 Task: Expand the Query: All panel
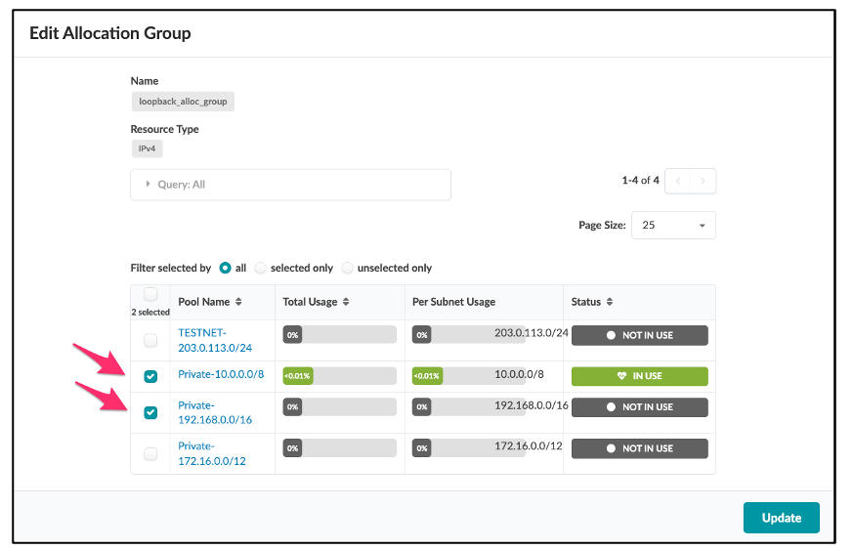149,185
